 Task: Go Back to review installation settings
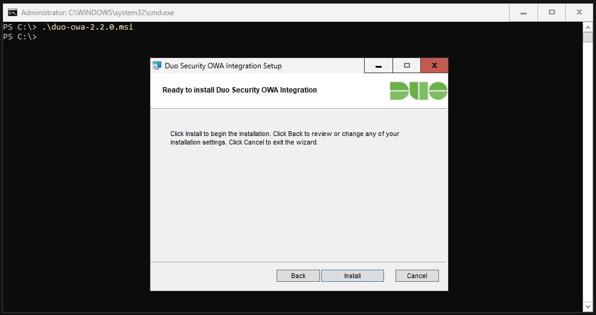pyautogui.click(x=298, y=276)
